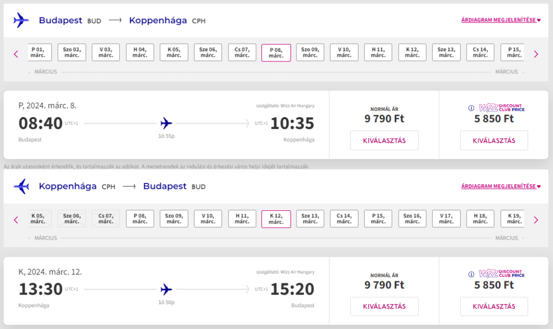The width and height of the screenshot is (553, 329).
Task: Choose outbound Discount Club 5 850 Ft Kiválasztás
Action: pos(494,141)
